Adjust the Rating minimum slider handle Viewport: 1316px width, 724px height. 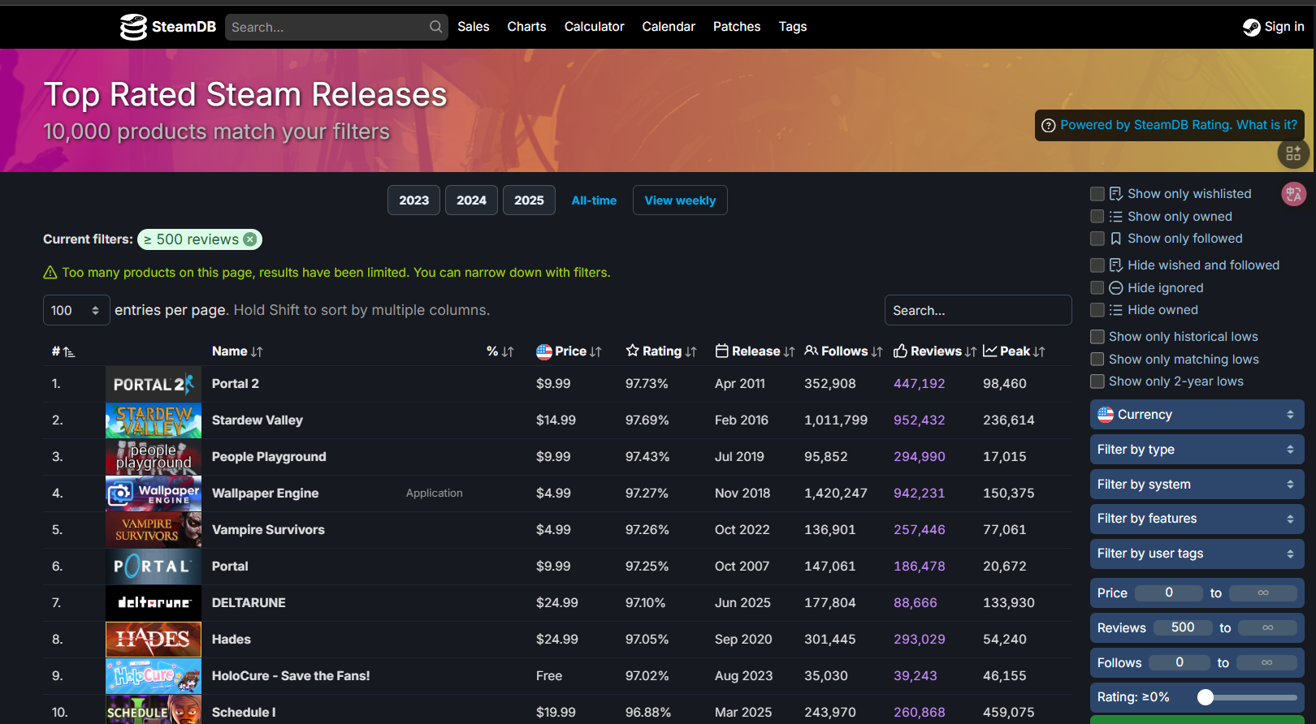[x=1206, y=697]
